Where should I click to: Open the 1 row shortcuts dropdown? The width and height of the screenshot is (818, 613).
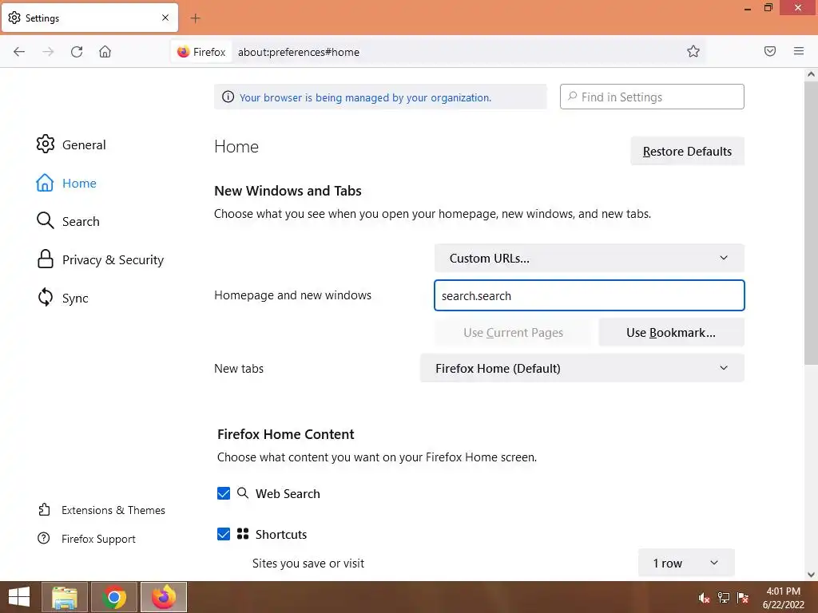click(686, 563)
